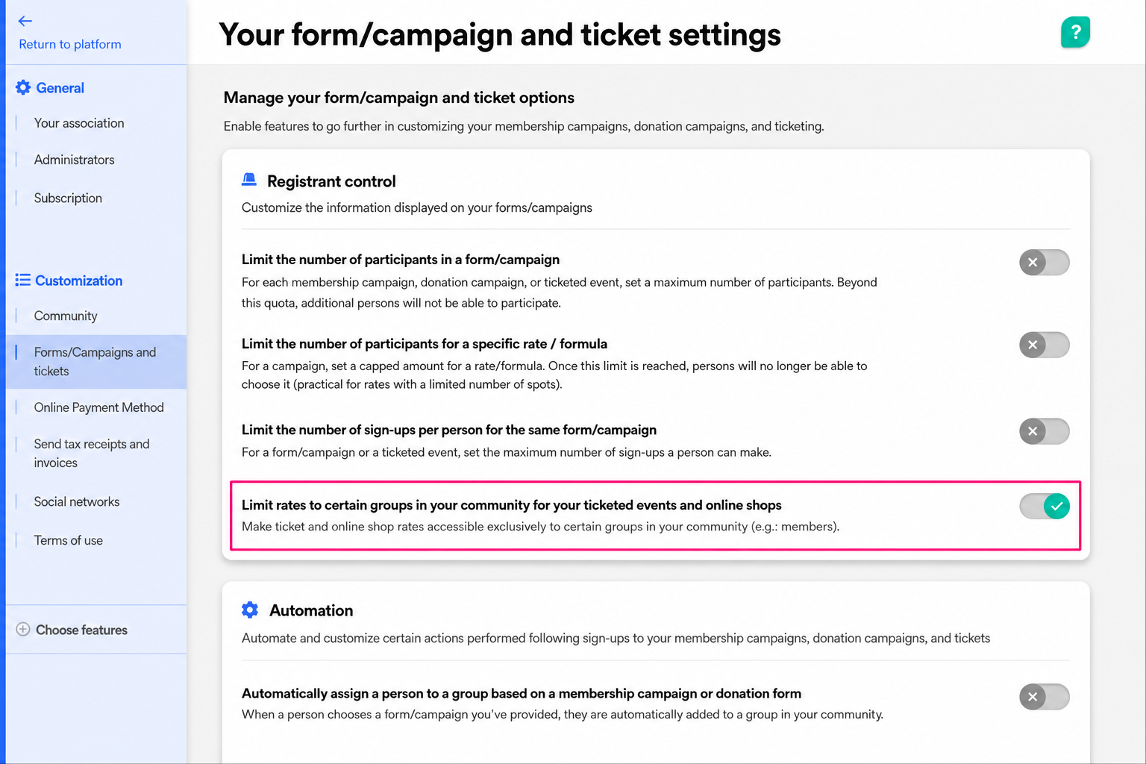
Task: Click the Registrant control section icon
Action: pos(249,180)
